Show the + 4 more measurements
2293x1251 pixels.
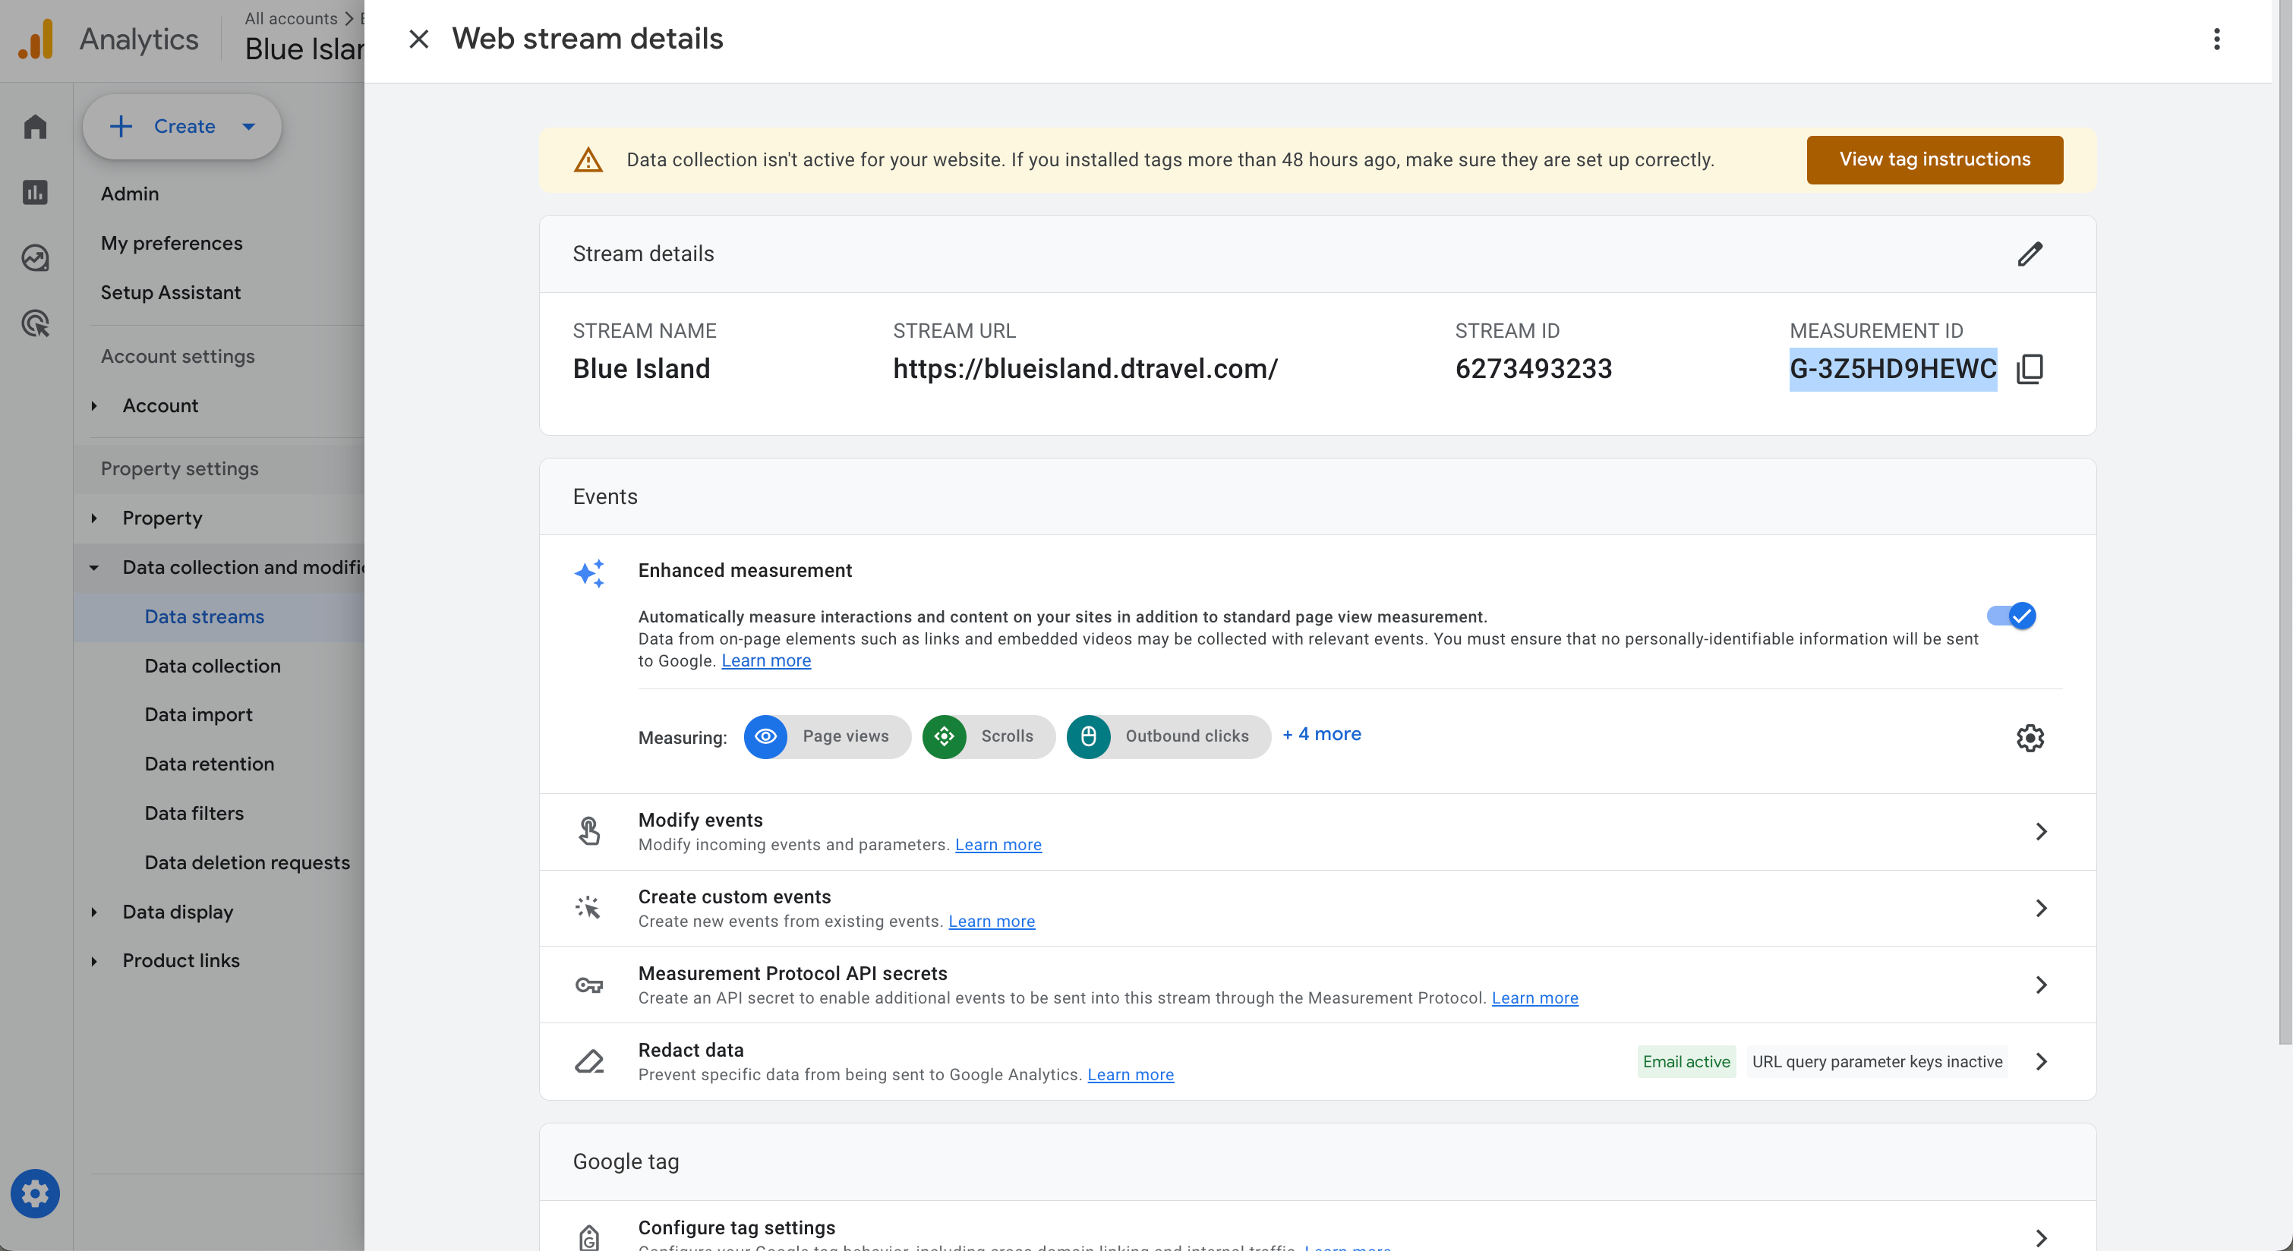click(x=1322, y=734)
